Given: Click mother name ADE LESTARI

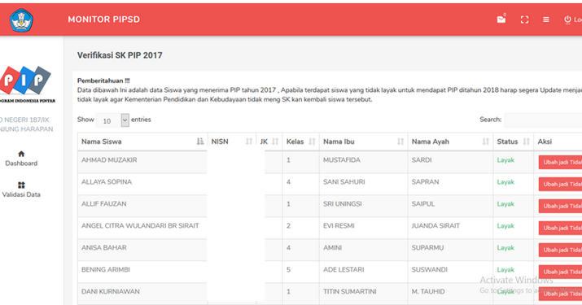Looking at the screenshot, I should click(x=344, y=269).
